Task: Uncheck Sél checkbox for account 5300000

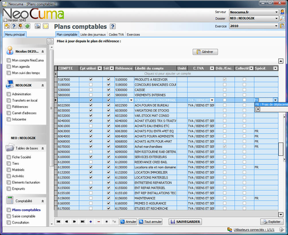Action: click(108, 90)
